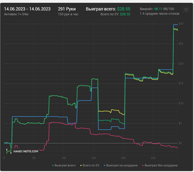Click the 'Всего по EV:' header label
Screen dimensions: 194x172
click(110, 14)
